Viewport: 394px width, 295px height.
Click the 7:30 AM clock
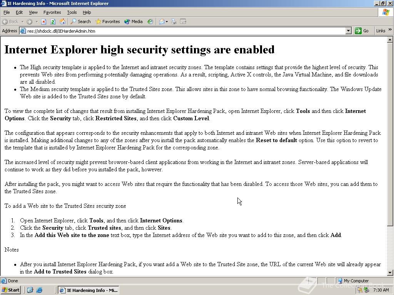pyautogui.click(x=381, y=290)
